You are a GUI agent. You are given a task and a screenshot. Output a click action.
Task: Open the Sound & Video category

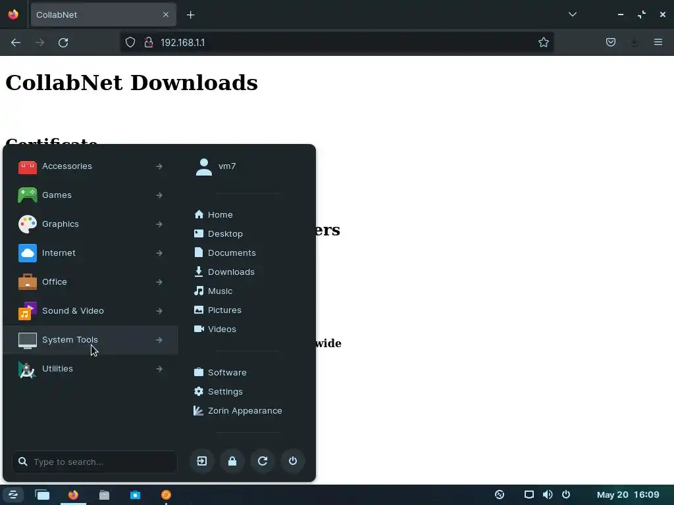tap(90, 311)
